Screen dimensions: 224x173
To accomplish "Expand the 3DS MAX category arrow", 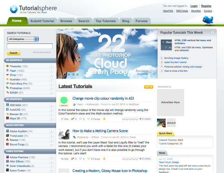I will 52,105.
